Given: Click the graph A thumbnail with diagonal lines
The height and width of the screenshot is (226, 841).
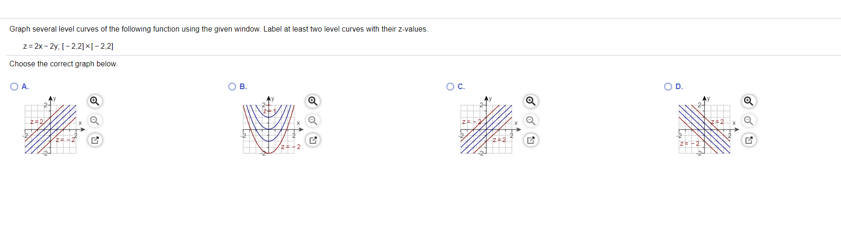Looking at the screenshot, I should point(53,126).
